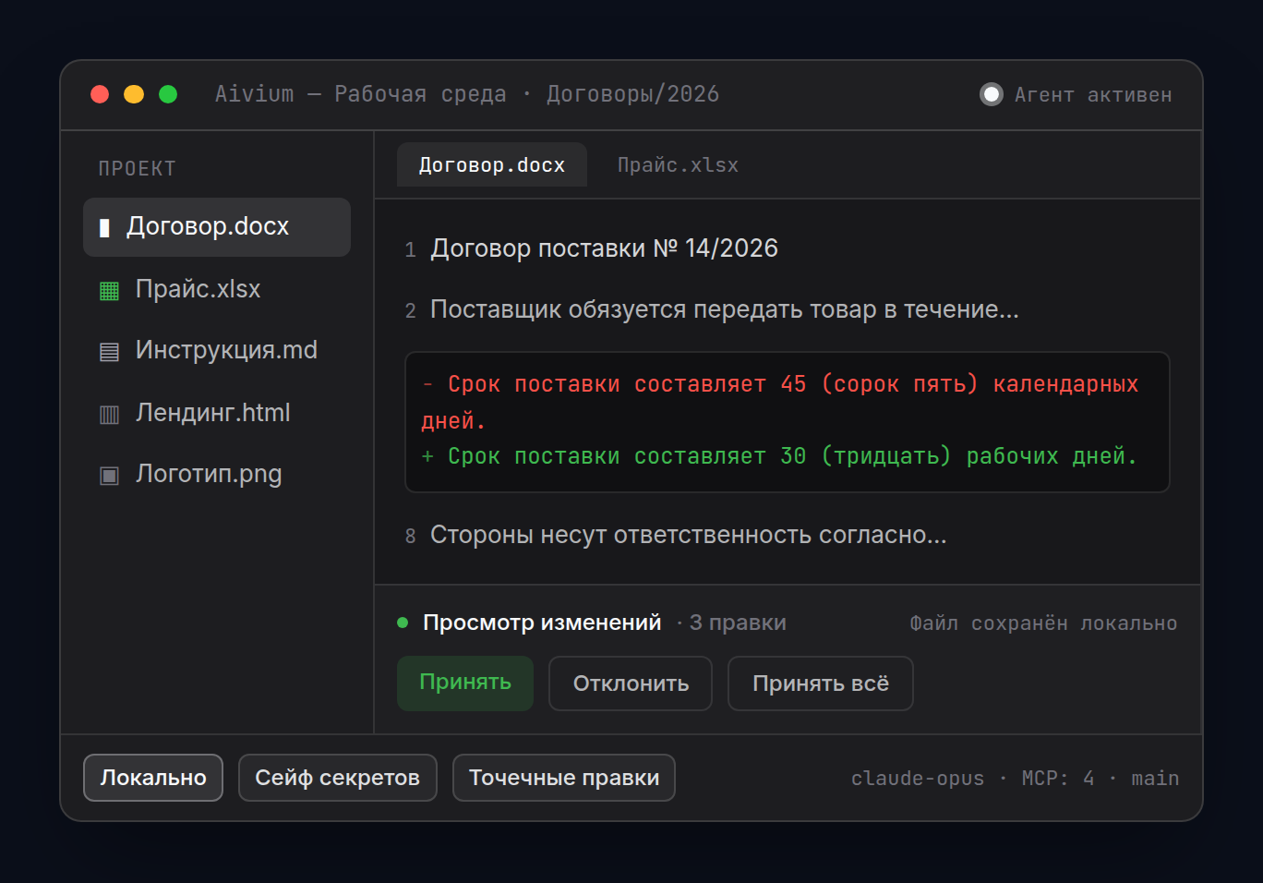This screenshot has height=883, width=1263.
Task: Toggle the Точечные правки chip
Action: [564, 778]
